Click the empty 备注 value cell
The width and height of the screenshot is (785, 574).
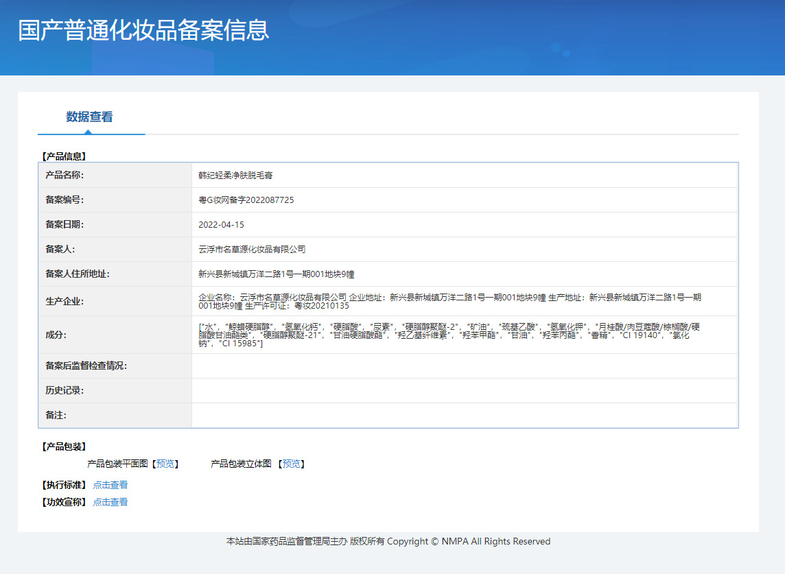click(x=464, y=416)
